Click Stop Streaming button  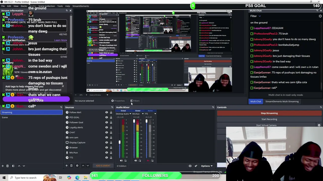269,113
